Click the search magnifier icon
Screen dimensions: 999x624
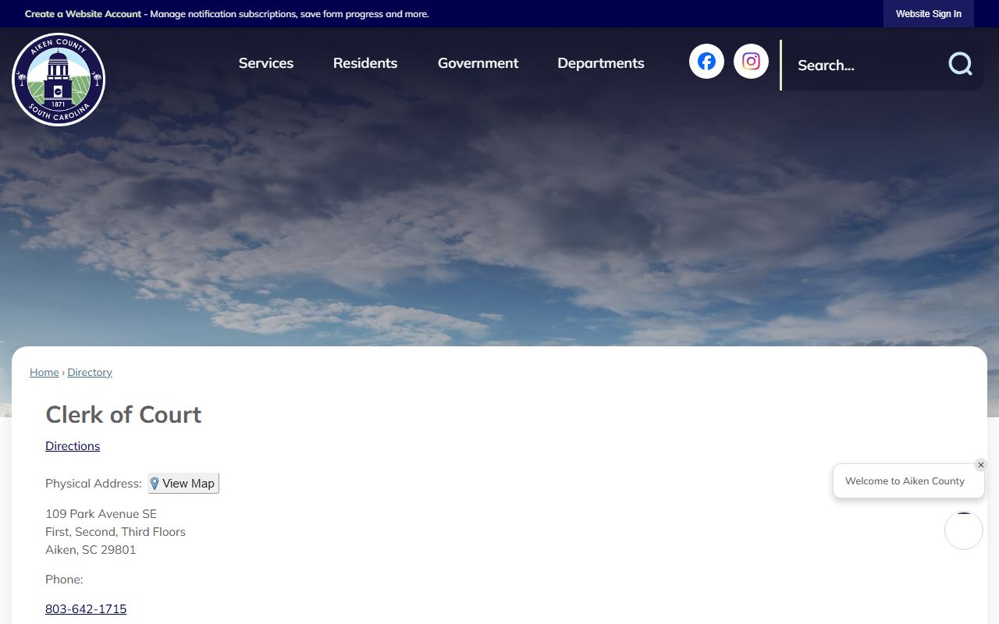[960, 64]
